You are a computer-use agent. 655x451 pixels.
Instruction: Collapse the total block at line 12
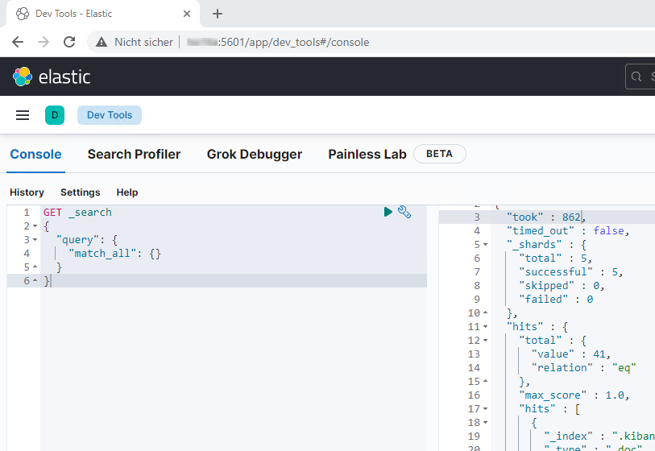click(x=485, y=341)
